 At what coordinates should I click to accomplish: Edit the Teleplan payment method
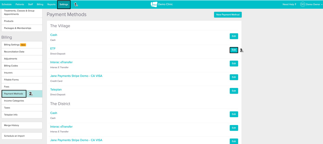point(234,91)
